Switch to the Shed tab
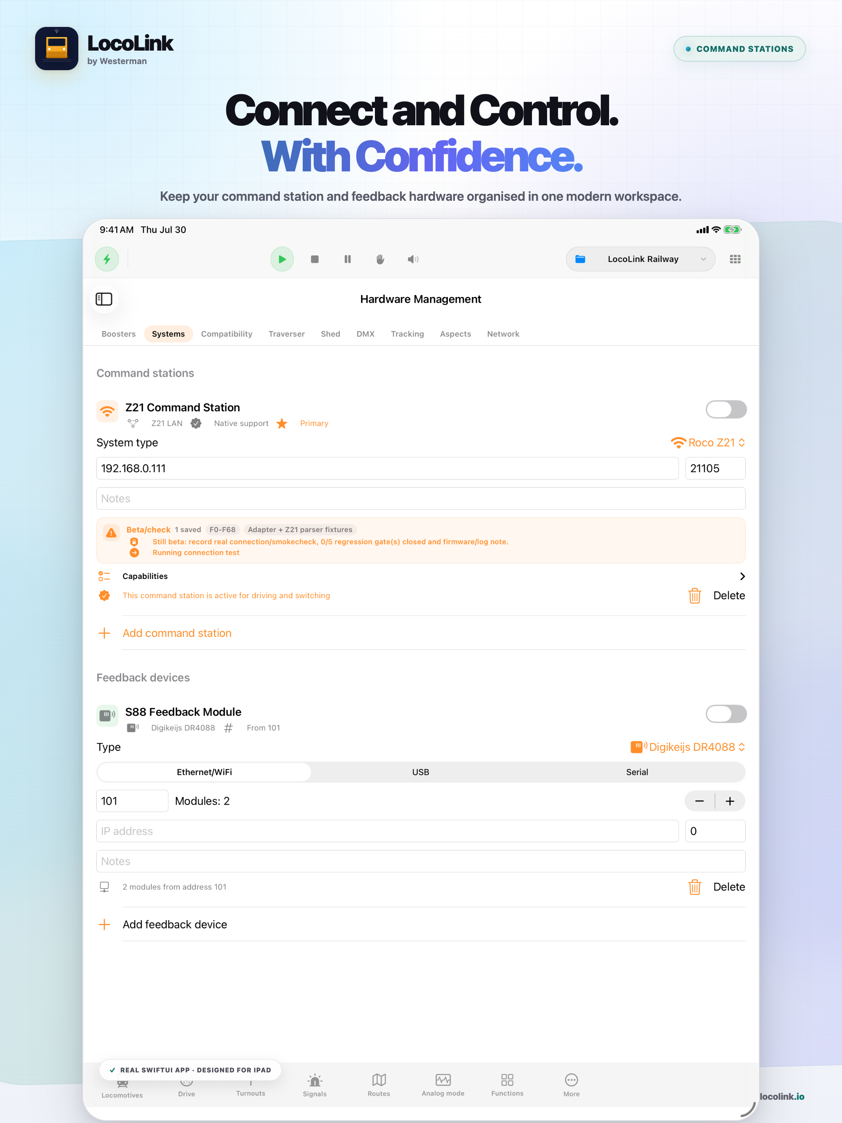Viewport: 842px width, 1123px height. [x=330, y=334]
